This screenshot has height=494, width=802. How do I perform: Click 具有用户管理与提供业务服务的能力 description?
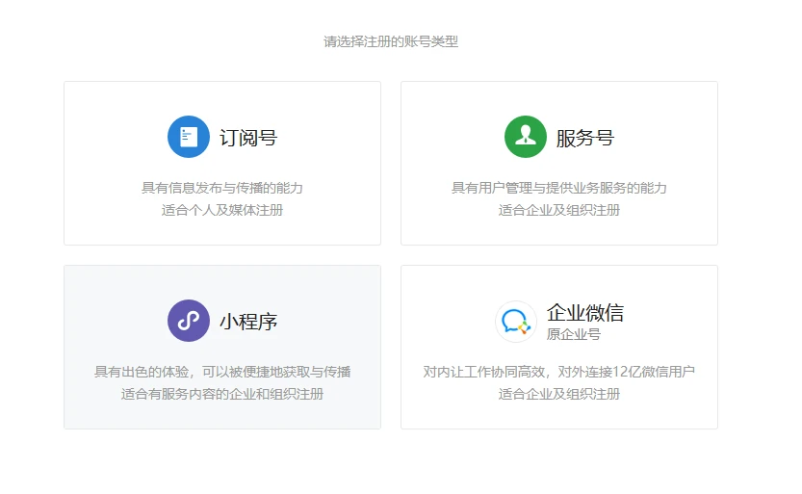pyautogui.click(x=559, y=188)
